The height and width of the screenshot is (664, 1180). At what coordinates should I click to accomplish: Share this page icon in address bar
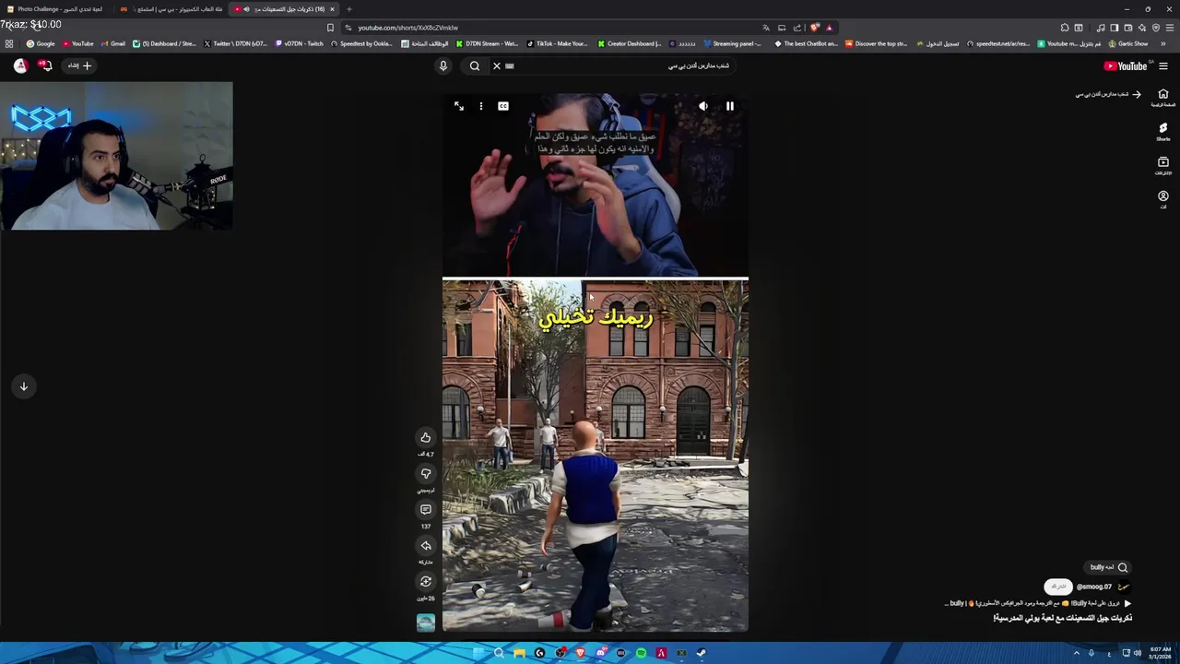pyautogui.click(x=797, y=28)
